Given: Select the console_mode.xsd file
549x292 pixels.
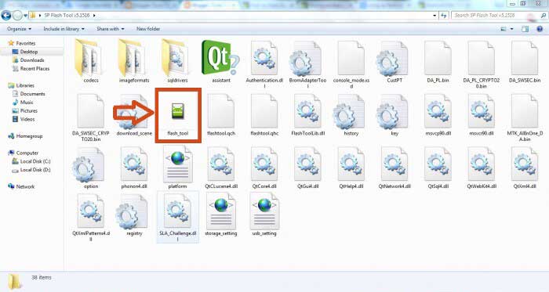Looking at the screenshot, I should tap(351, 64).
